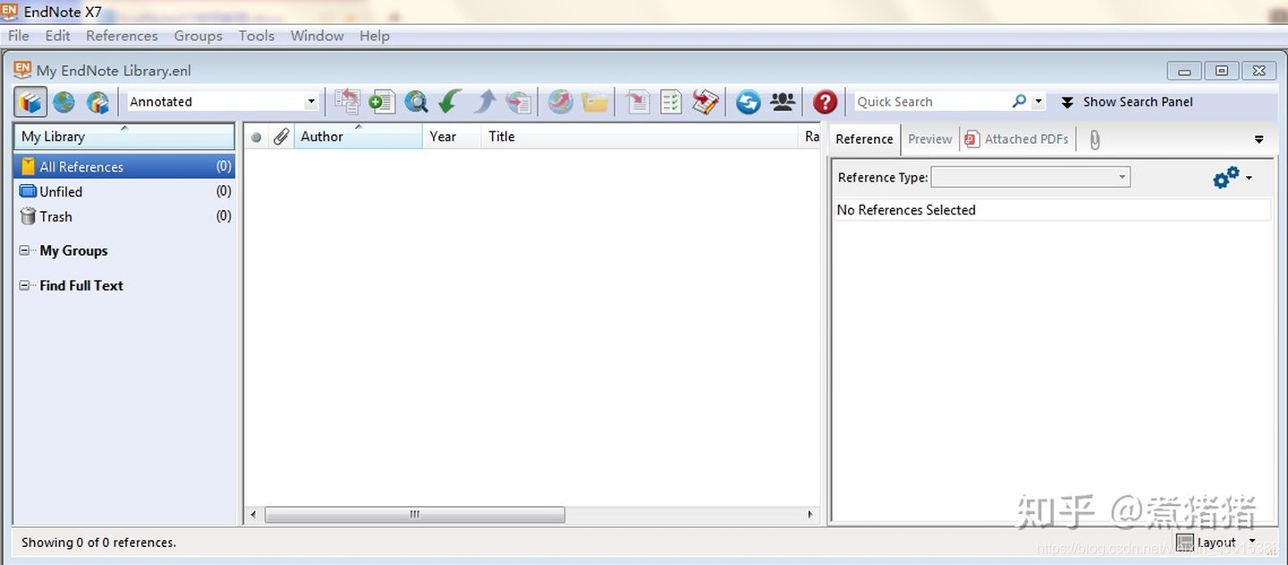Click read/unread dot column header
1288x565 pixels.
(256, 138)
